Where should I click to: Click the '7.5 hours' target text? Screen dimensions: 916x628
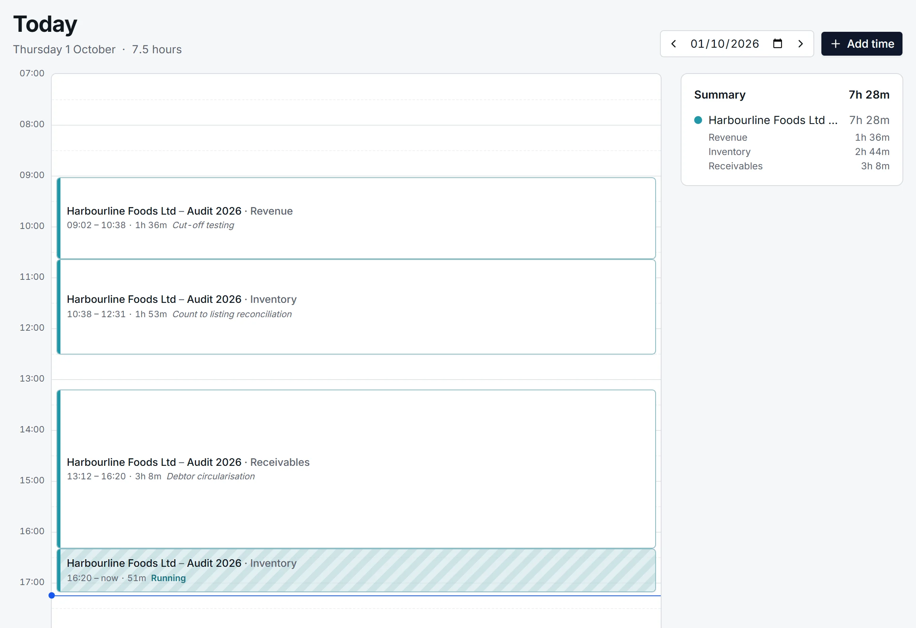click(157, 49)
